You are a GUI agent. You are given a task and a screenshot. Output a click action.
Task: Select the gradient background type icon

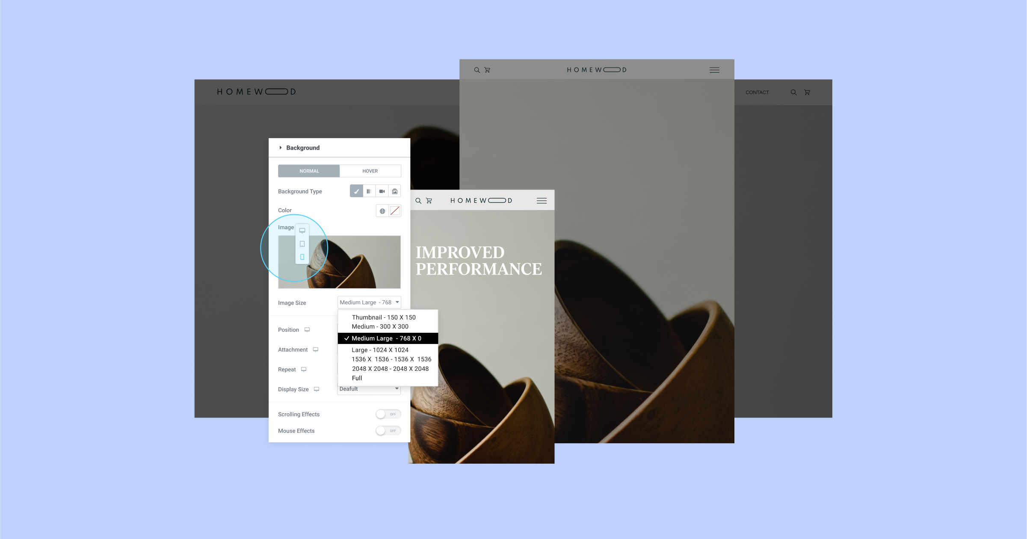pos(369,191)
